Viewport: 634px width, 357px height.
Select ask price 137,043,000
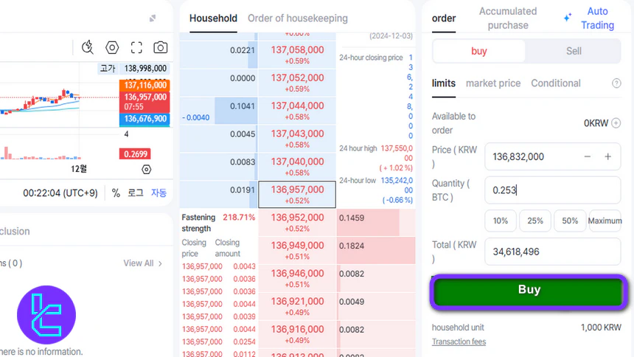point(297,139)
